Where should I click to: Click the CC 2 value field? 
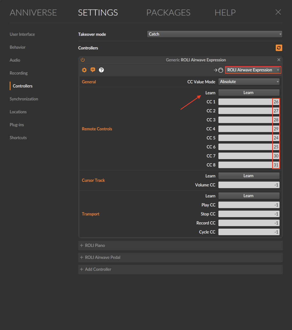(x=249, y=111)
